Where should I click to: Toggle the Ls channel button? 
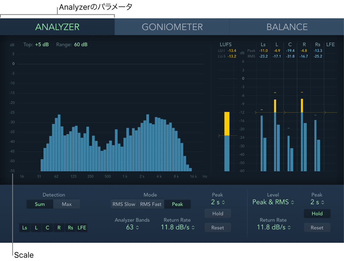[x=24, y=228]
